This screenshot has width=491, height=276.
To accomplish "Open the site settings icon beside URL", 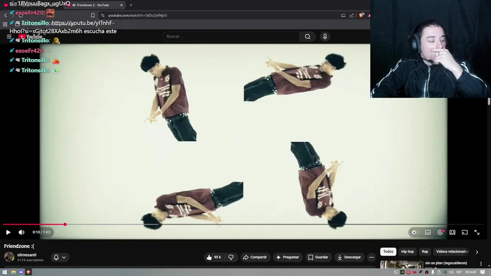I will coord(102,15).
